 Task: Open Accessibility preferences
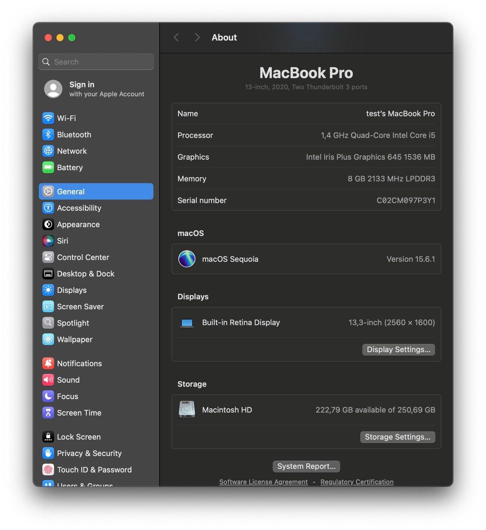79,208
